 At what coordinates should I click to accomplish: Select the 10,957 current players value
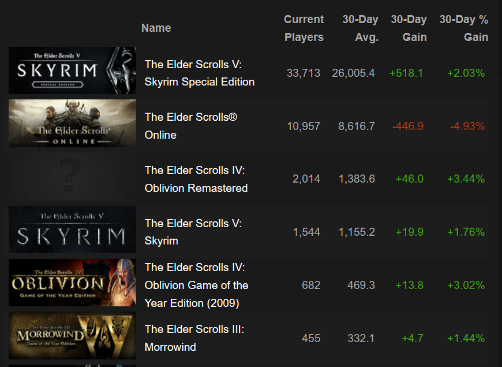pyautogui.click(x=304, y=127)
